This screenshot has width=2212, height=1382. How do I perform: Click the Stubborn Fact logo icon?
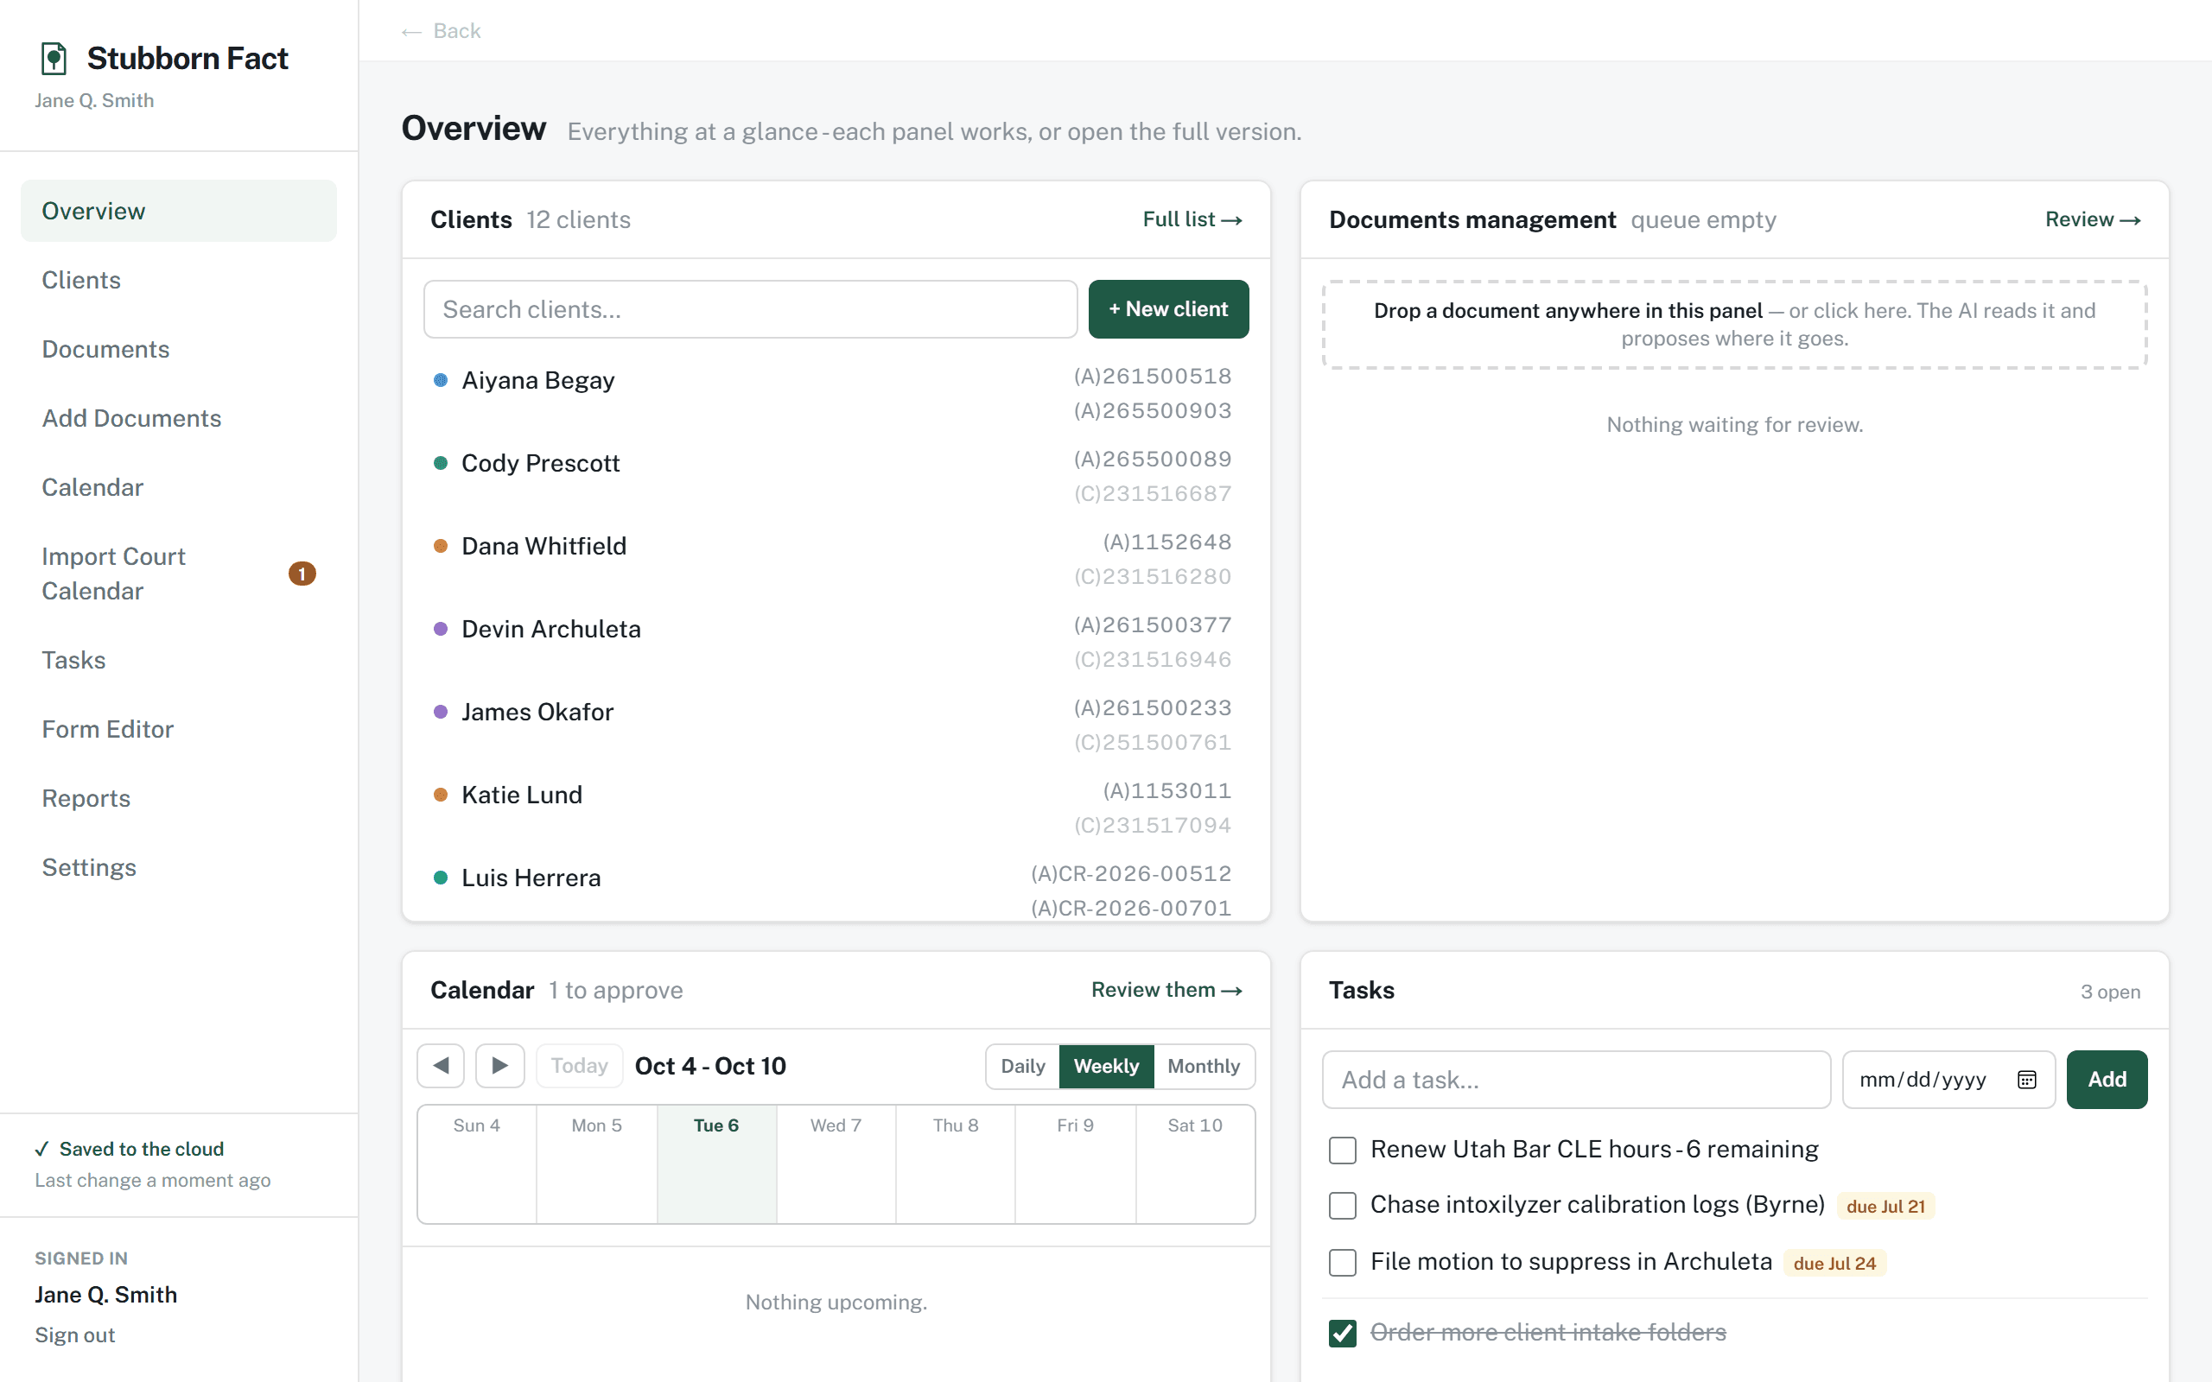[x=54, y=59]
